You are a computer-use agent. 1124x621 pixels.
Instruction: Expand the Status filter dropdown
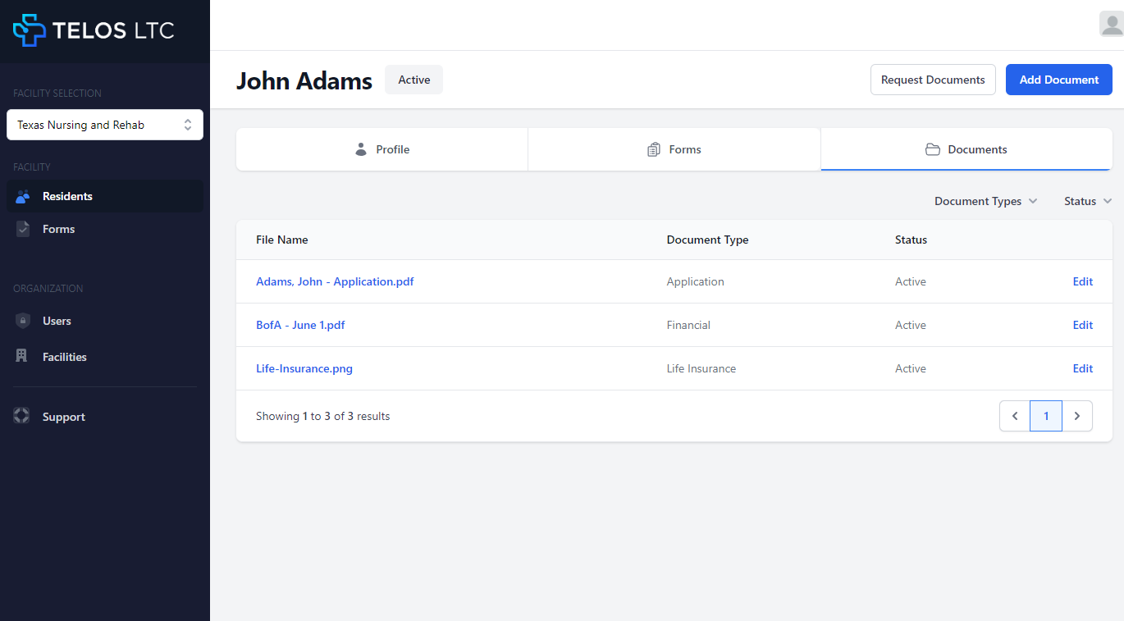point(1087,201)
